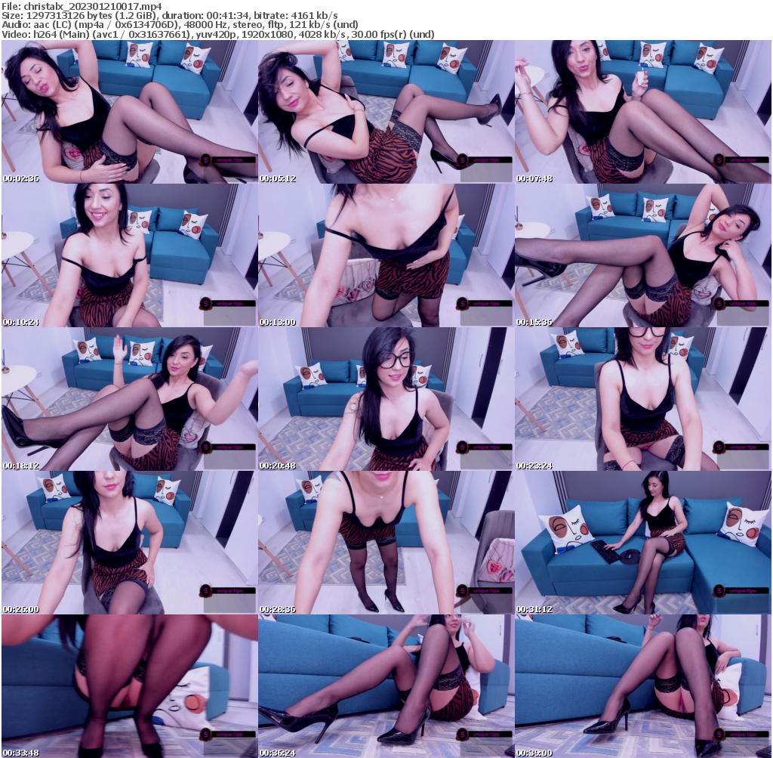
Task: Open the preview frame at 00:10:24
Action: [x=128, y=253]
